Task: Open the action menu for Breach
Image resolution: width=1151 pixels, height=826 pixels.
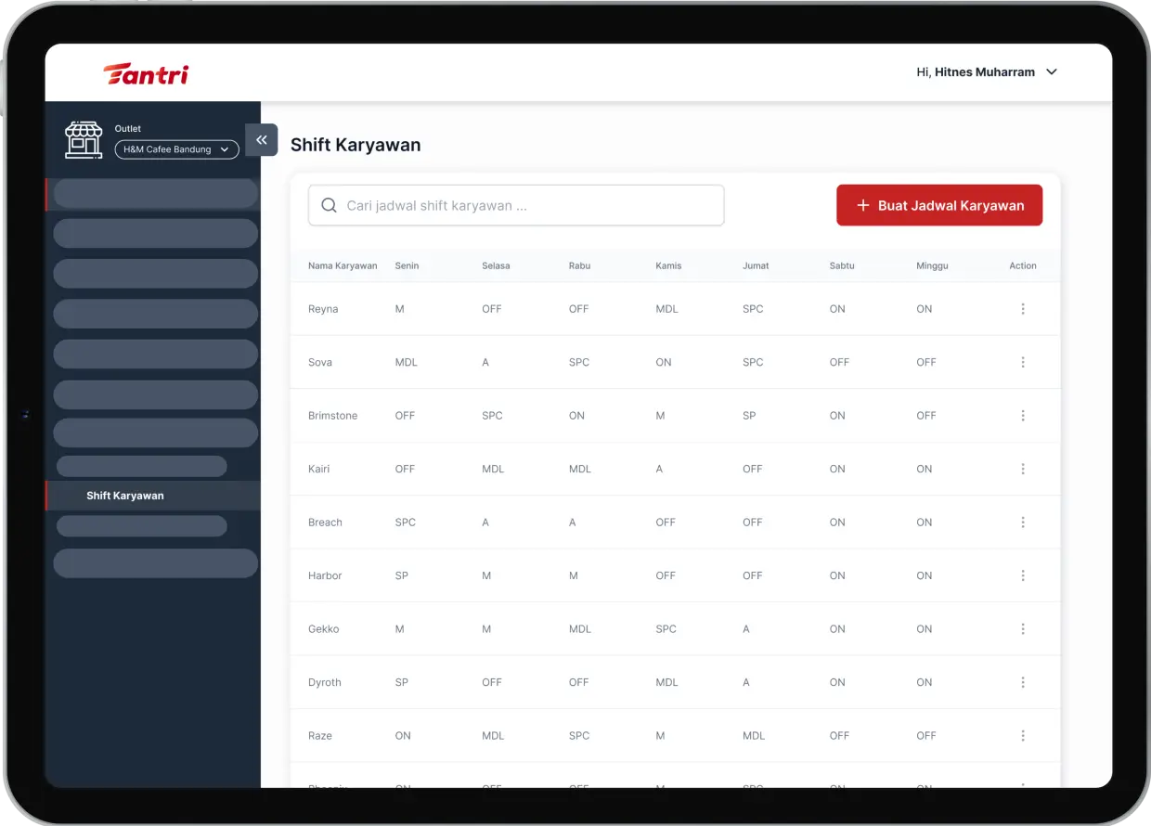Action: 1022,523
